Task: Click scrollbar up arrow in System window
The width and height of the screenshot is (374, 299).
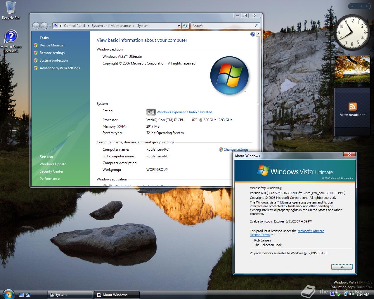Action: [x=258, y=34]
